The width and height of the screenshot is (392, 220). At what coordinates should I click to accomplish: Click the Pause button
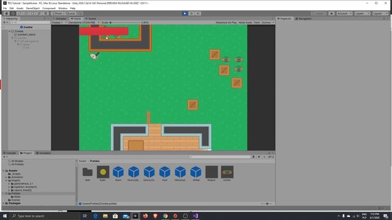191,13
